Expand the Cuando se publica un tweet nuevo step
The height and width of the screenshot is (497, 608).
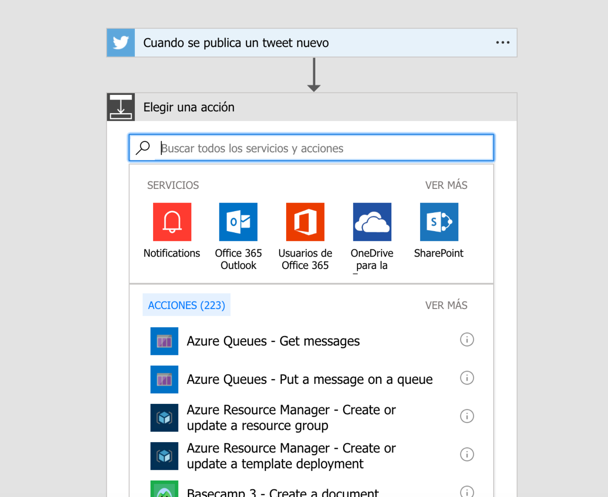click(312, 43)
